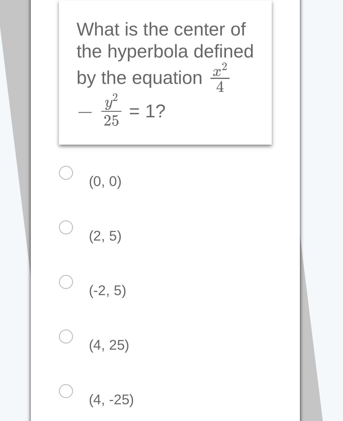
Task: Click the hyperbola question text box
Action: [165, 72]
